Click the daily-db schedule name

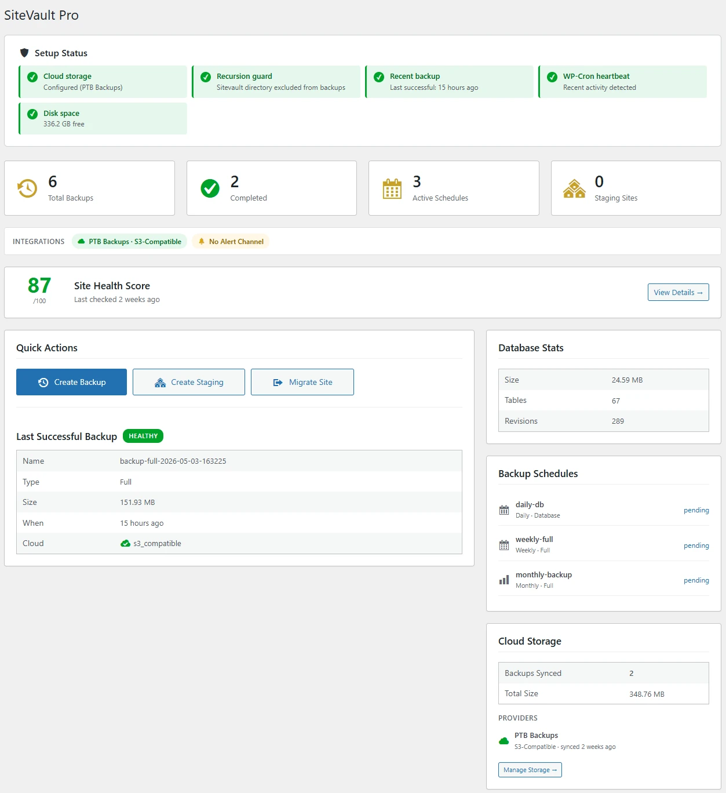(x=530, y=505)
